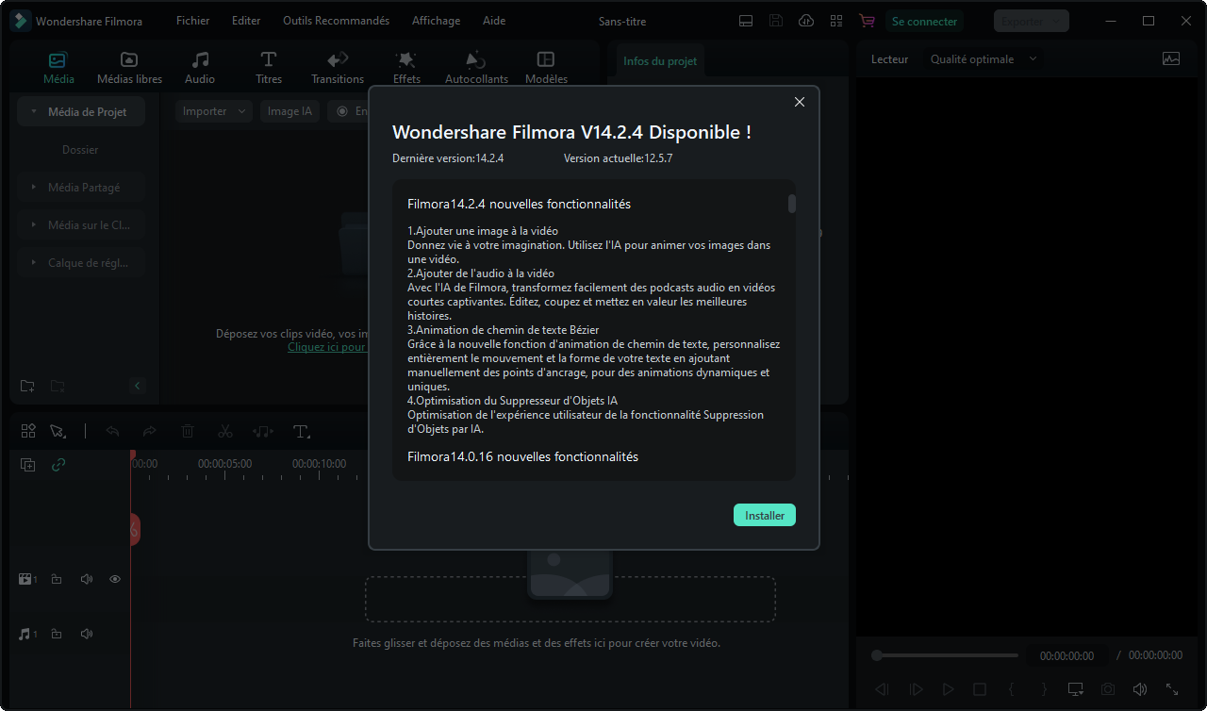Click the player progress slider knob
Image resolution: width=1207 pixels, height=711 pixels.
pos(877,655)
